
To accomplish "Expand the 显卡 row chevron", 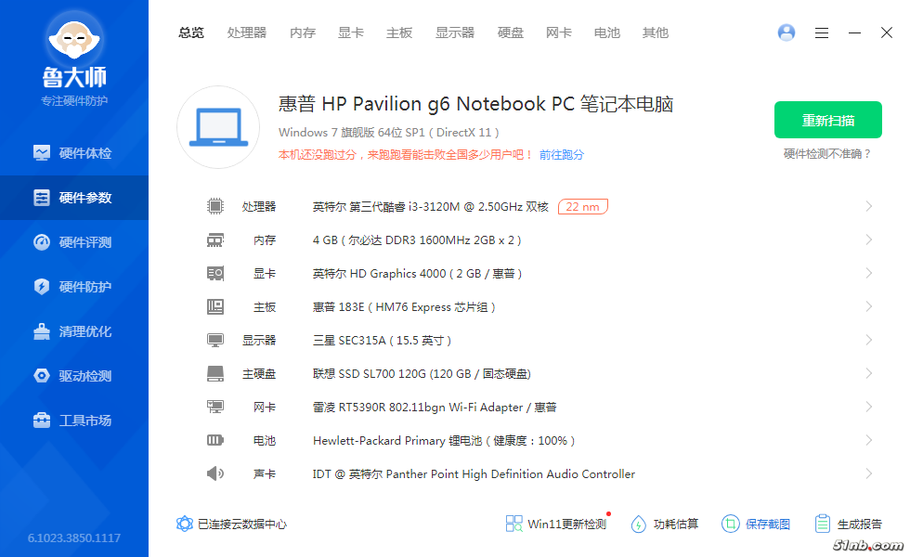I will coord(869,273).
